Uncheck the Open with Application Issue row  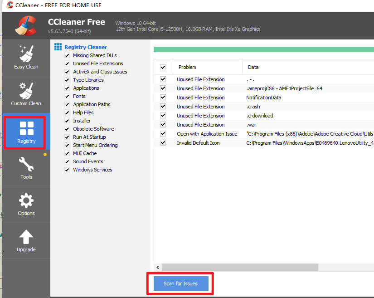(163, 134)
